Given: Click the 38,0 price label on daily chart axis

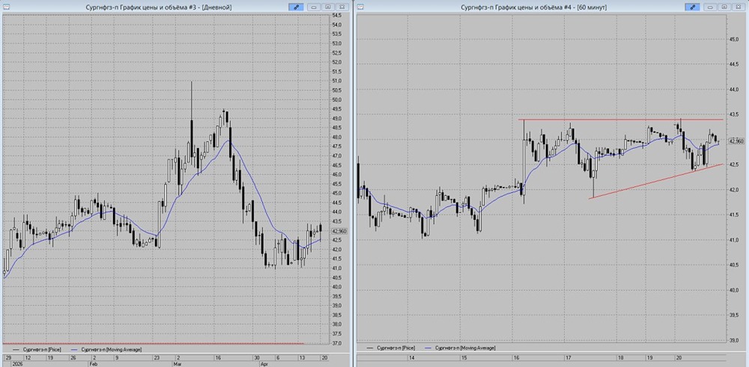Looking at the screenshot, I should click(x=337, y=324).
